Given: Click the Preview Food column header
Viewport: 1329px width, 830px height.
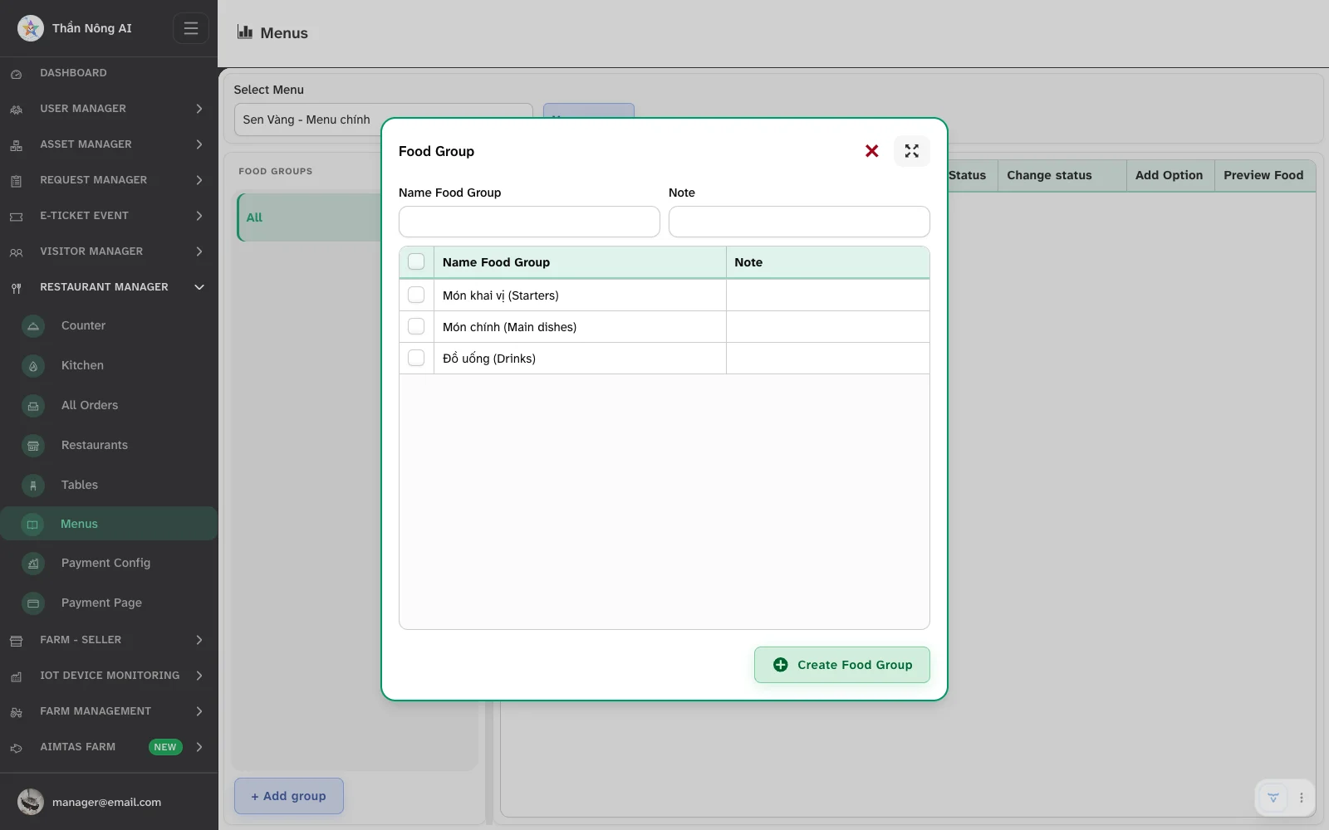Looking at the screenshot, I should 1264,175.
